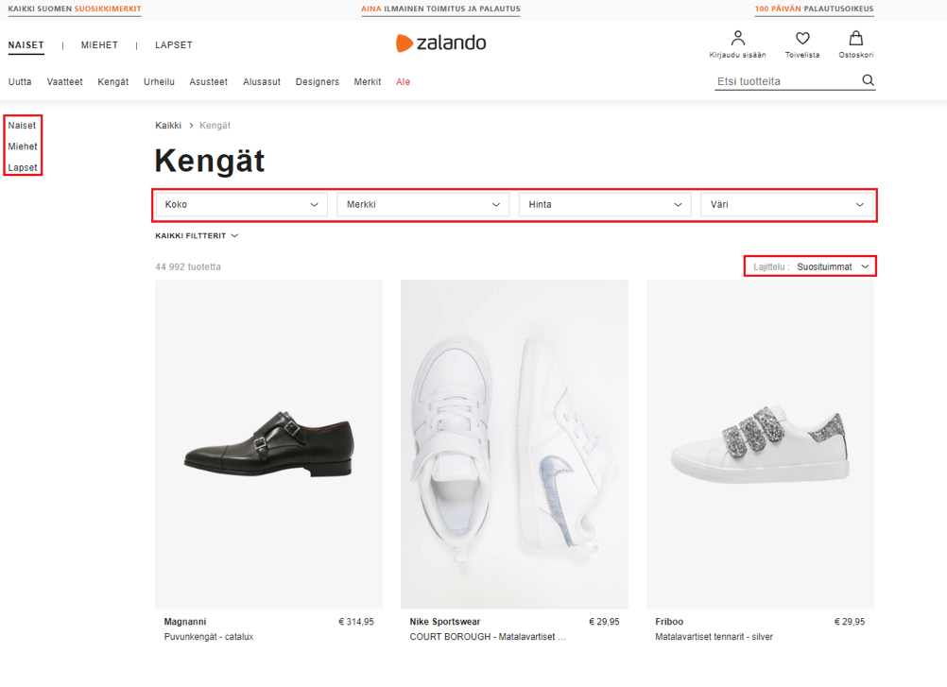Image resolution: width=947 pixels, height=687 pixels.
Task: Click the Kengät breadcrumb text
Action: pyautogui.click(x=215, y=126)
